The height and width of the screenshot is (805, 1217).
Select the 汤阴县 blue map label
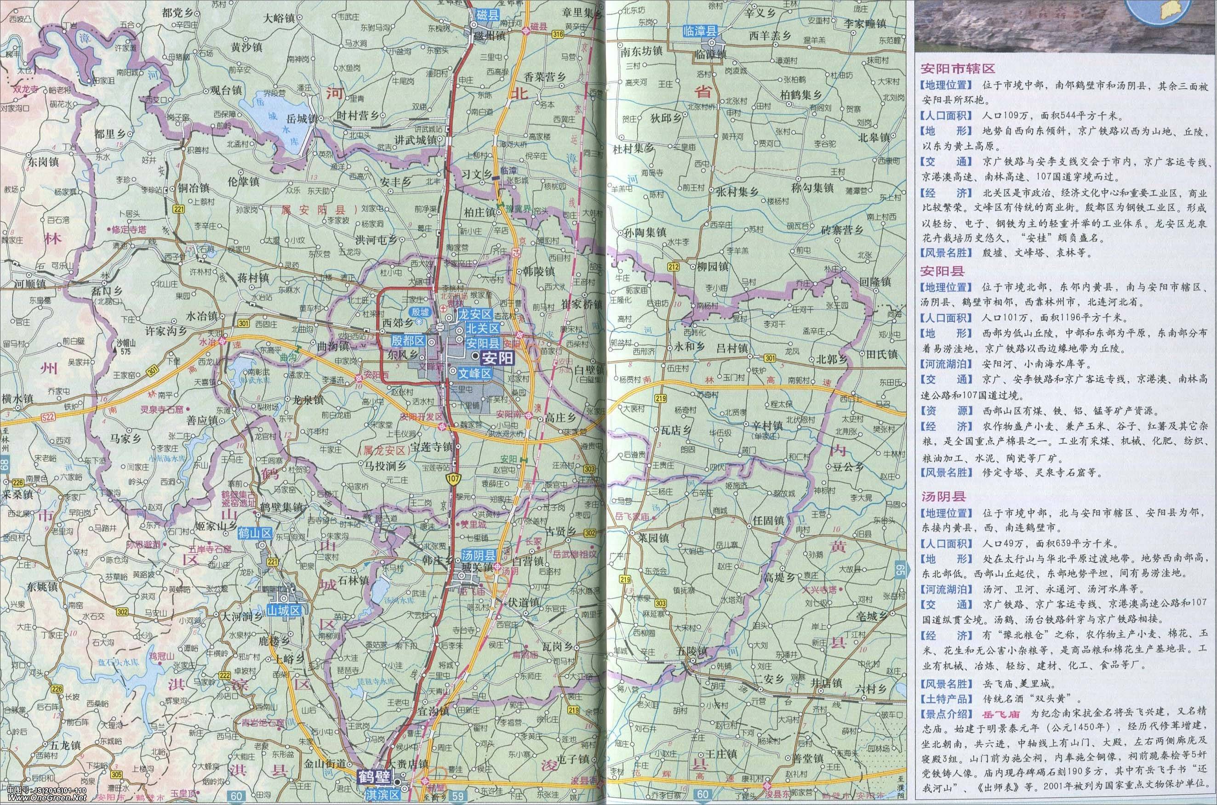pos(478,556)
